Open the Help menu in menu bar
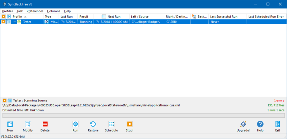This screenshot has height=139, width=287. click(67, 11)
